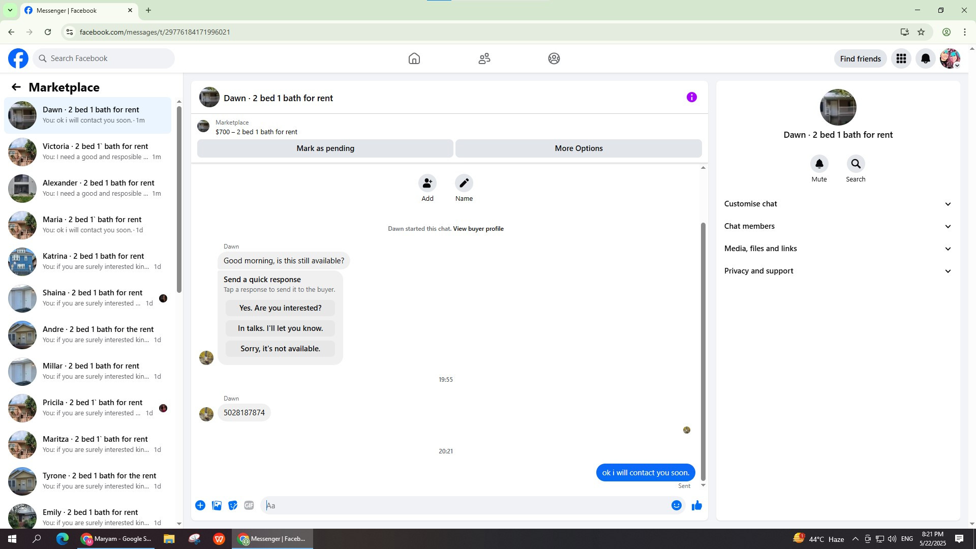The height and width of the screenshot is (549, 976).
Task: Open File Explorer from taskbar
Action: pos(169,539)
